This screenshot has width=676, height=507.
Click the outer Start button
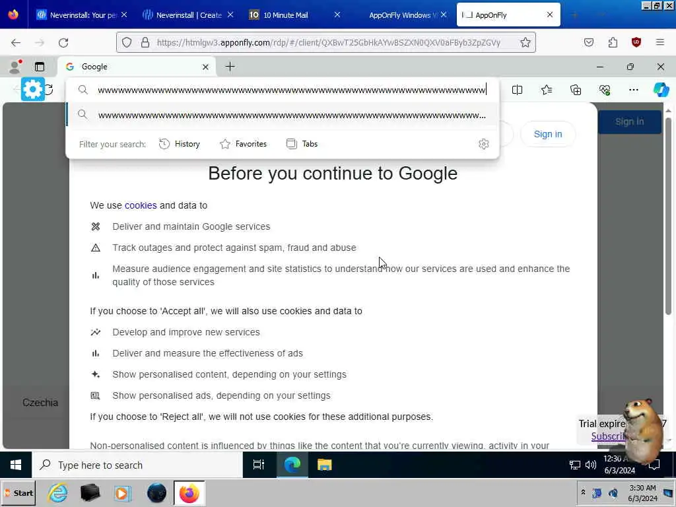[x=18, y=492]
